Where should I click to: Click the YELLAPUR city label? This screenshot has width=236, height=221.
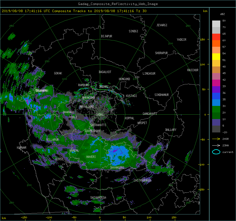52,140
